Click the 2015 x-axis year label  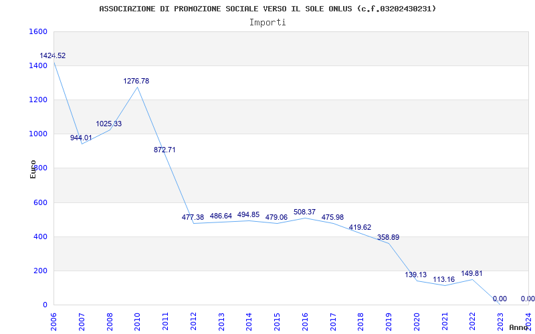[278, 321]
